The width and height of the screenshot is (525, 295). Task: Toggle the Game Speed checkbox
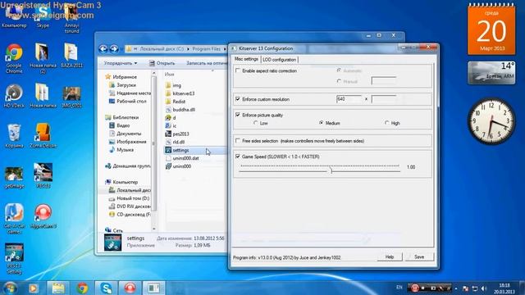point(238,157)
